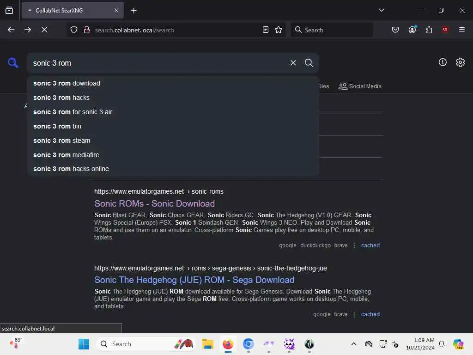
Task: Bookmark this page with the star
Action: (279, 30)
